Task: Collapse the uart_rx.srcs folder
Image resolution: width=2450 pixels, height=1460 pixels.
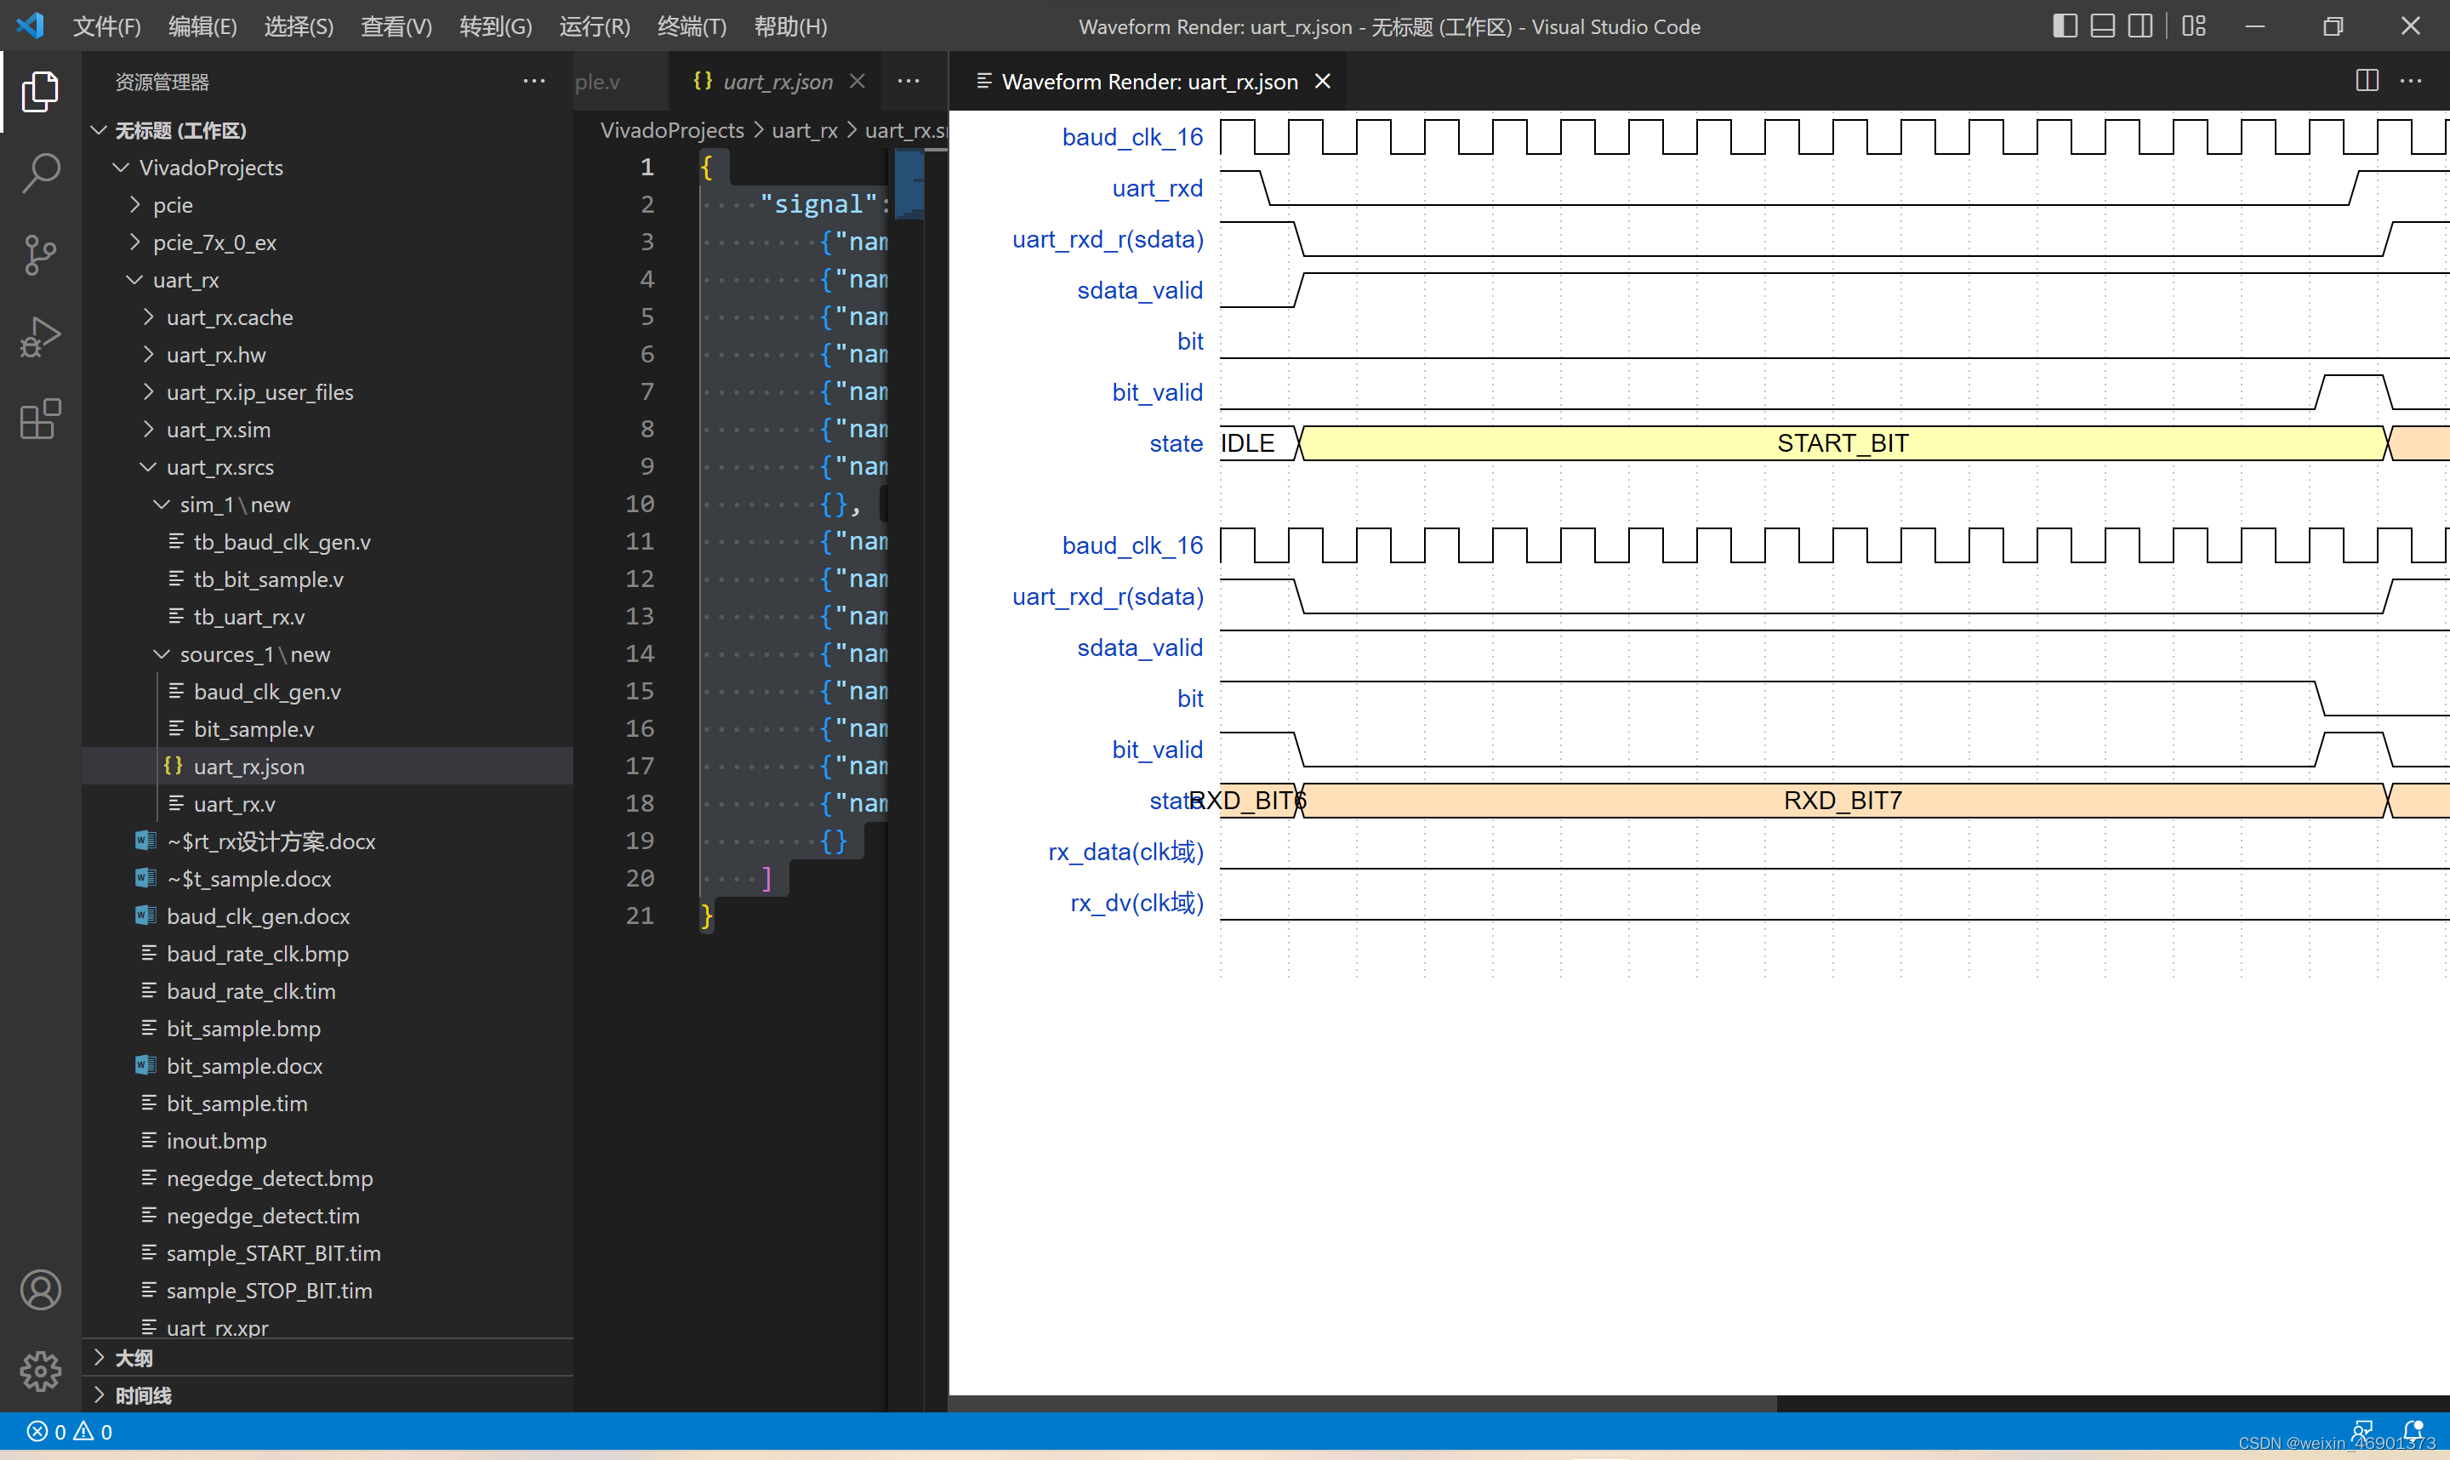Action: click(219, 467)
